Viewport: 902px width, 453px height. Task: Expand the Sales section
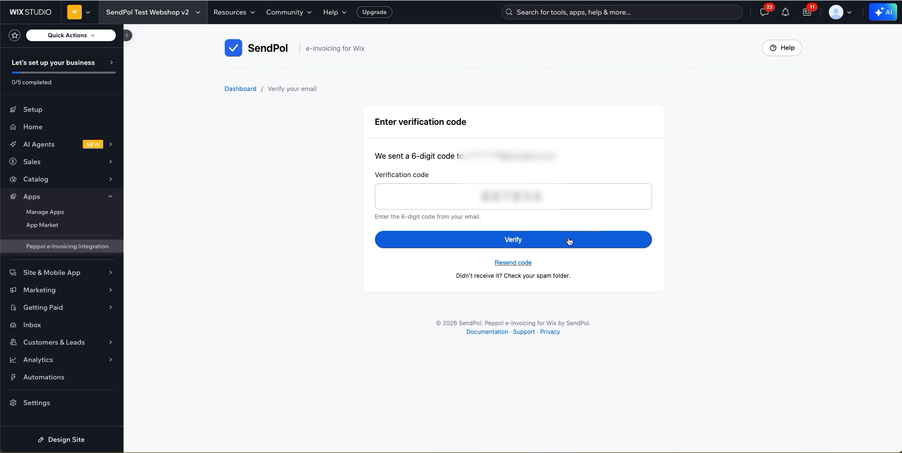click(x=62, y=162)
